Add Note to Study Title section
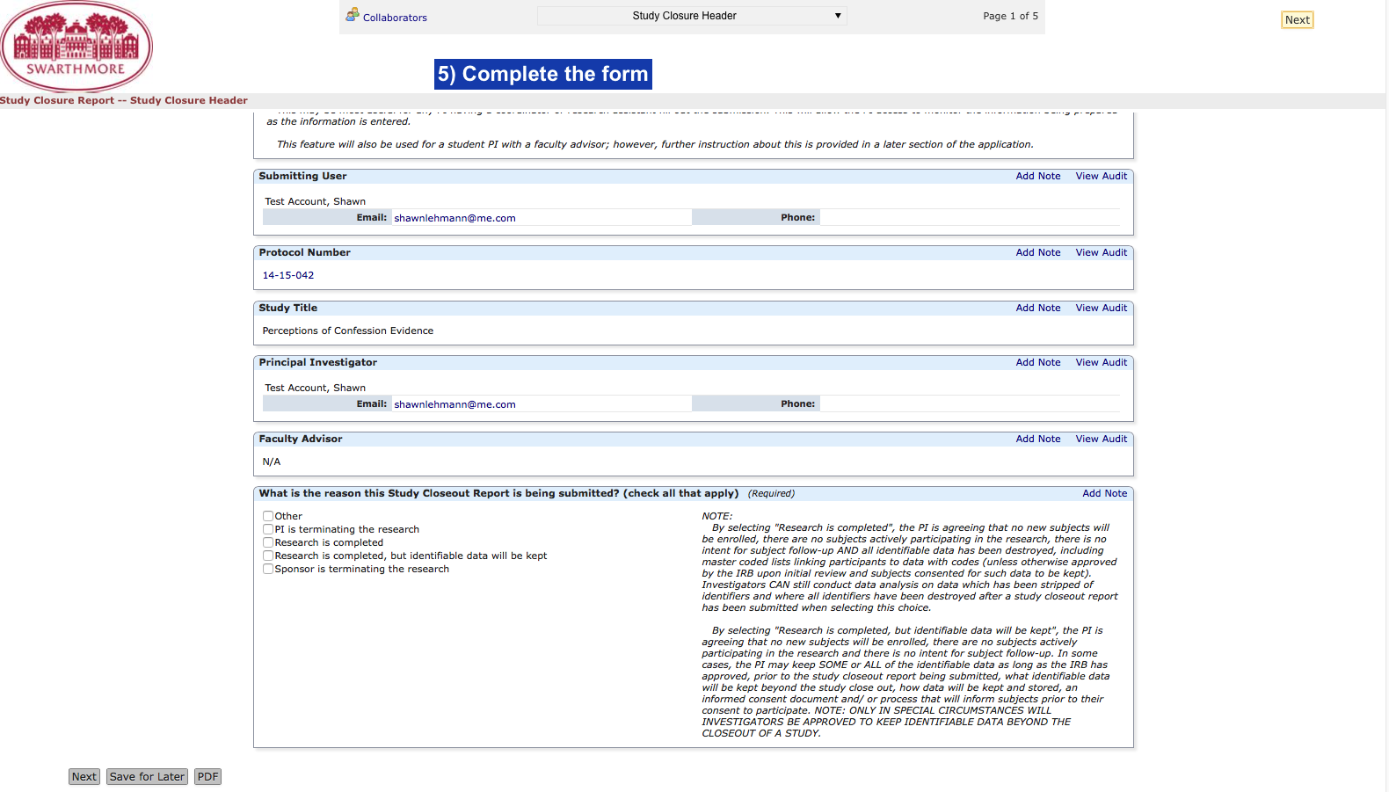Image resolution: width=1389 pixels, height=792 pixels. [1037, 309]
